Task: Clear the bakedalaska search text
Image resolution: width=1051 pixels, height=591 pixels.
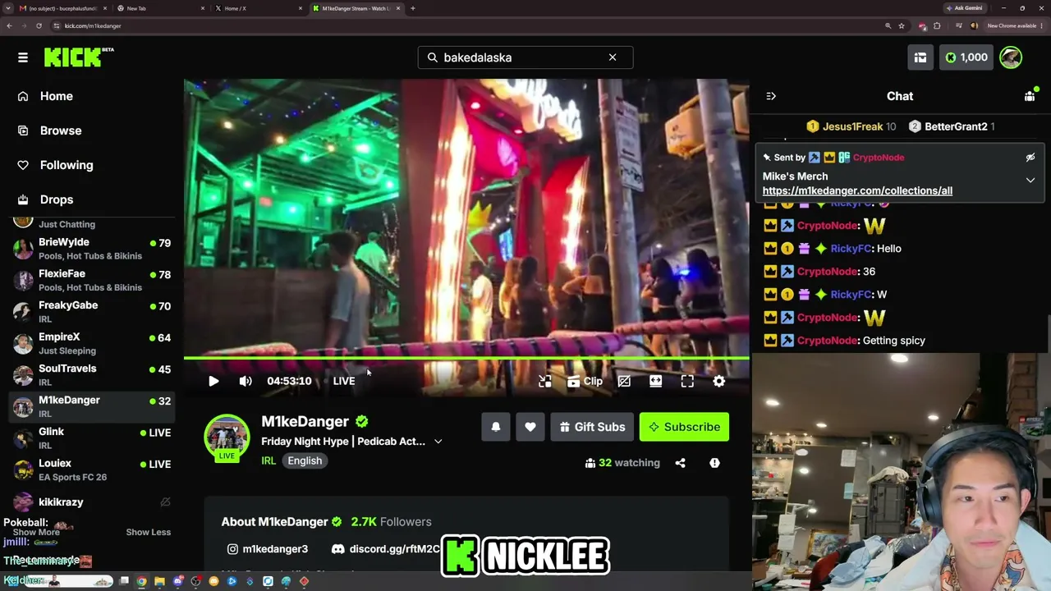Action: (x=613, y=57)
